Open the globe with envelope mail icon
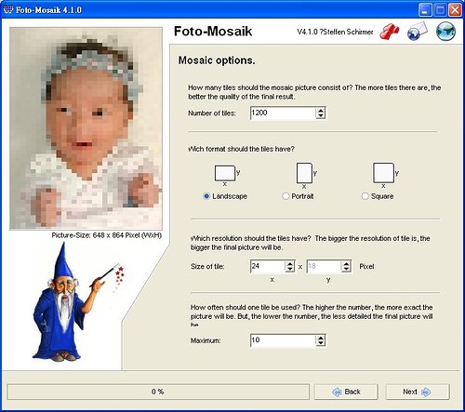Image resolution: width=465 pixels, height=412 pixels. coord(418,32)
